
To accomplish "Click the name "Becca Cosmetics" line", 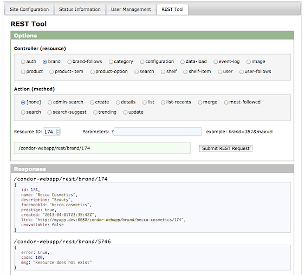I will tap(49, 195).
